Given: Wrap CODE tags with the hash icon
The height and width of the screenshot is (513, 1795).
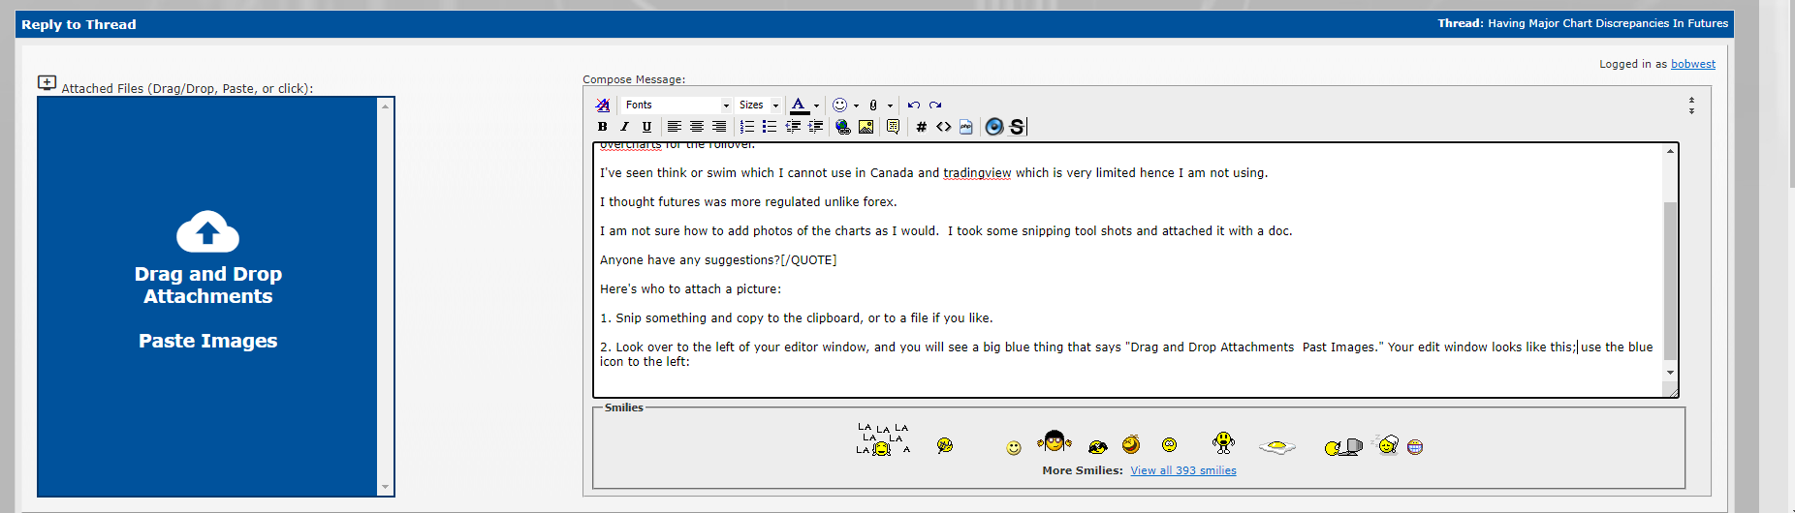Looking at the screenshot, I should [x=922, y=127].
